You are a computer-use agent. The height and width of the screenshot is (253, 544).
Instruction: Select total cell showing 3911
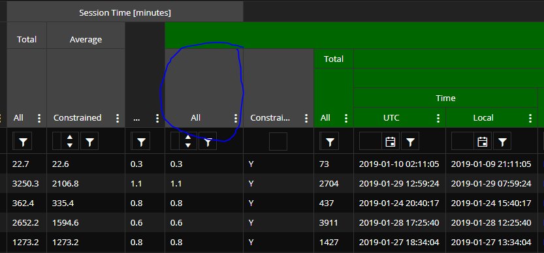tap(334, 222)
